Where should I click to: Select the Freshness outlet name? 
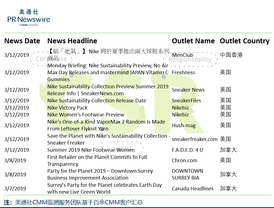(183, 73)
